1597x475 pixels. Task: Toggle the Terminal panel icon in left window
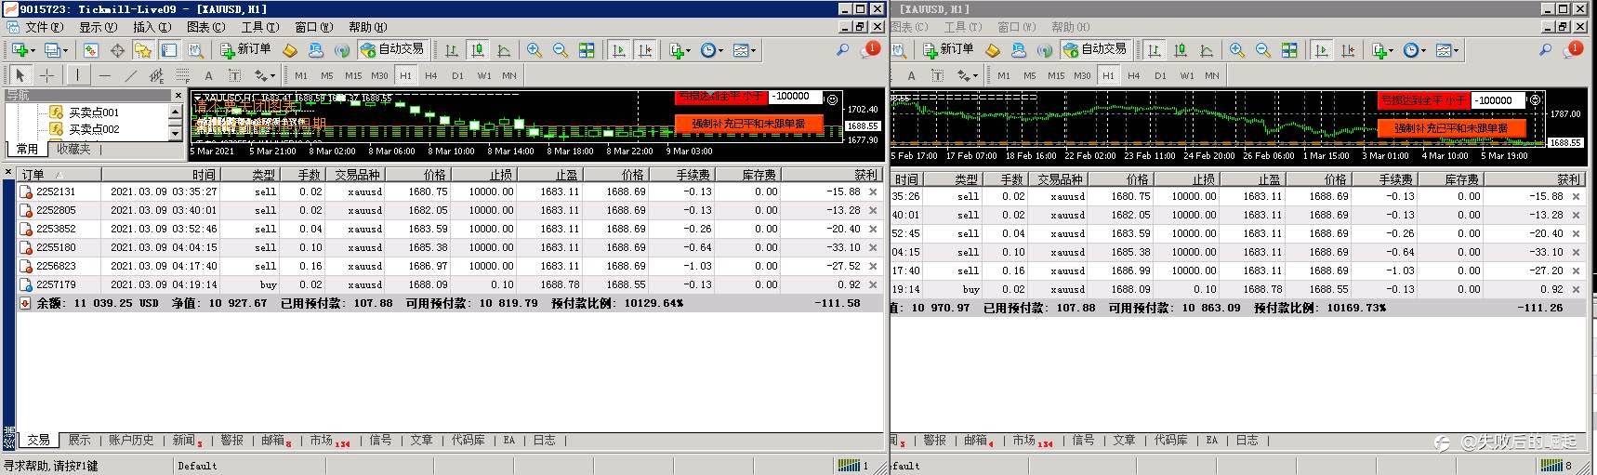click(x=169, y=50)
